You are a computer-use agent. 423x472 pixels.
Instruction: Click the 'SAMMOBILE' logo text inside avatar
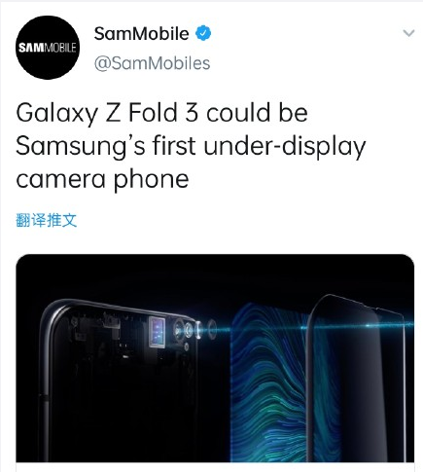[x=48, y=48]
